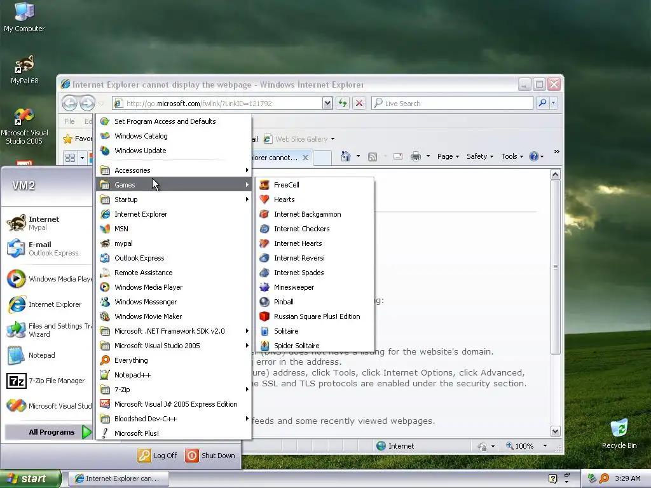Image resolution: width=651 pixels, height=488 pixels.
Task: Open the Pinball game
Action: click(315, 302)
